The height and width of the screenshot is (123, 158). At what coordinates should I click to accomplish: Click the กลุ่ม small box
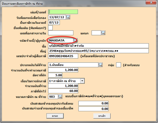click(118, 65)
